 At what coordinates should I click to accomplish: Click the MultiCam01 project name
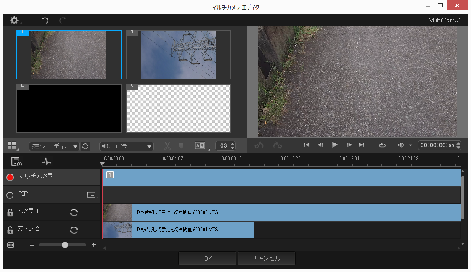[444, 20]
